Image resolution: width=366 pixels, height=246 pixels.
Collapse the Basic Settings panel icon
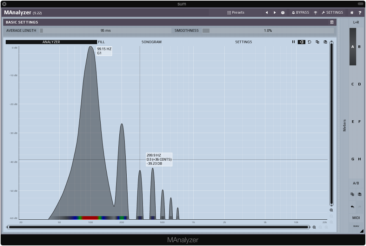point(332,22)
